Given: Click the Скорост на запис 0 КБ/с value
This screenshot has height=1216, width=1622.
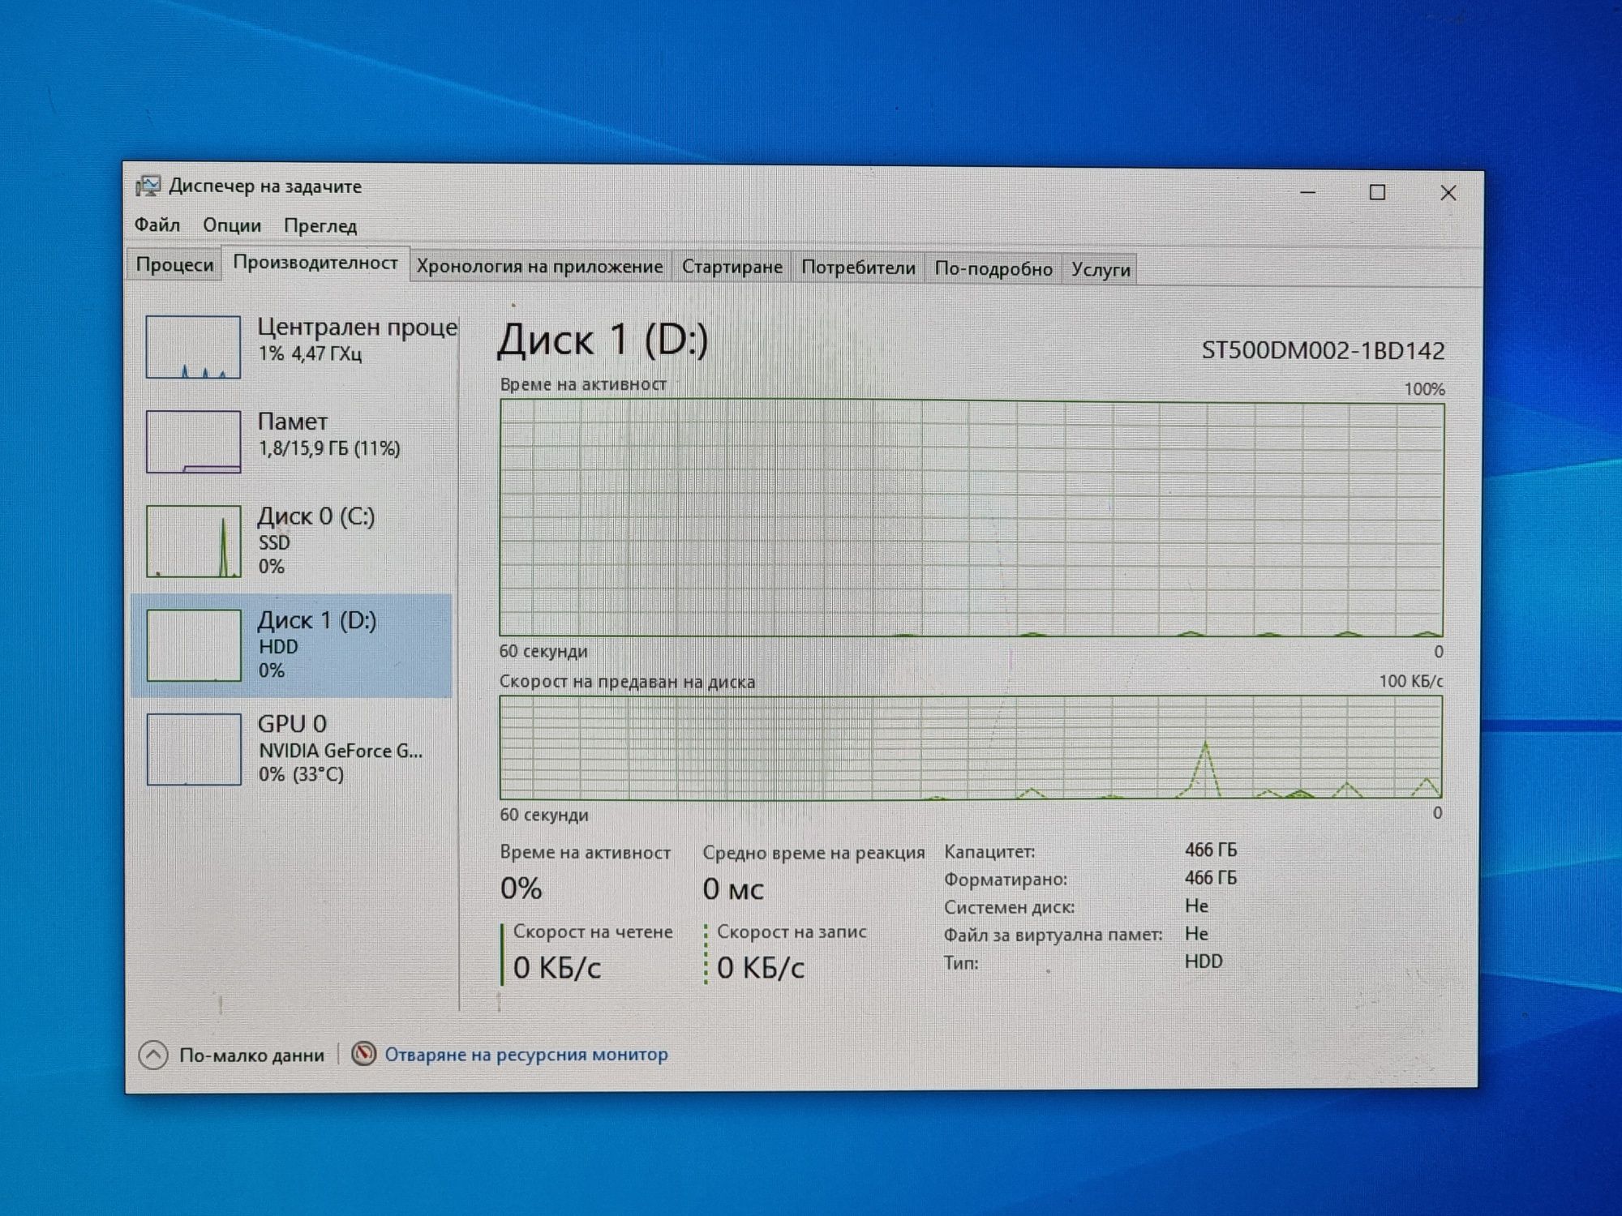Looking at the screenshot, I should point(761,968).
